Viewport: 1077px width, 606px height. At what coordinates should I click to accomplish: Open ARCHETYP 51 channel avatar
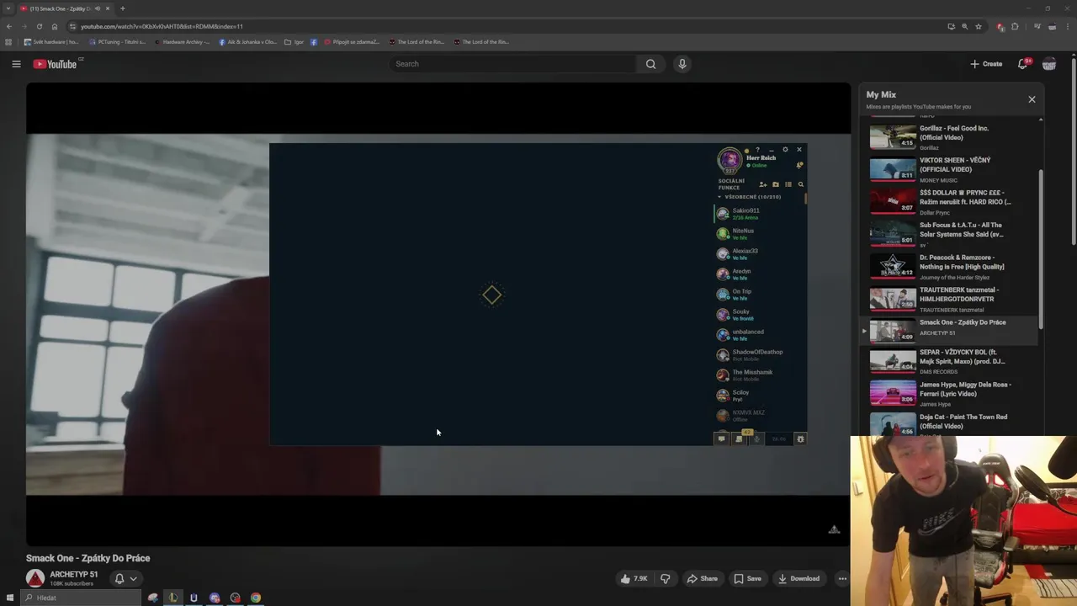[x=35, y=578]
